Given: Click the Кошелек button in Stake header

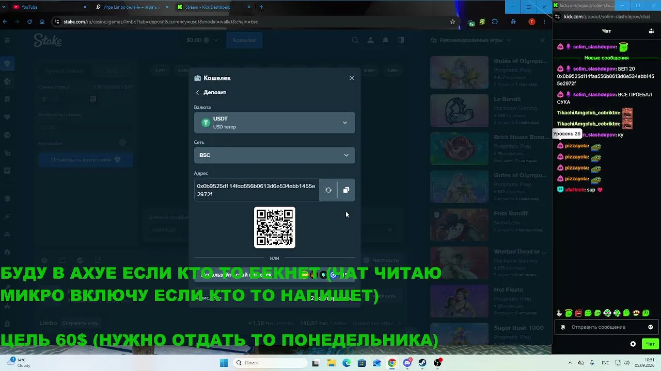Looking at the screenshot, I should [244, 40].
